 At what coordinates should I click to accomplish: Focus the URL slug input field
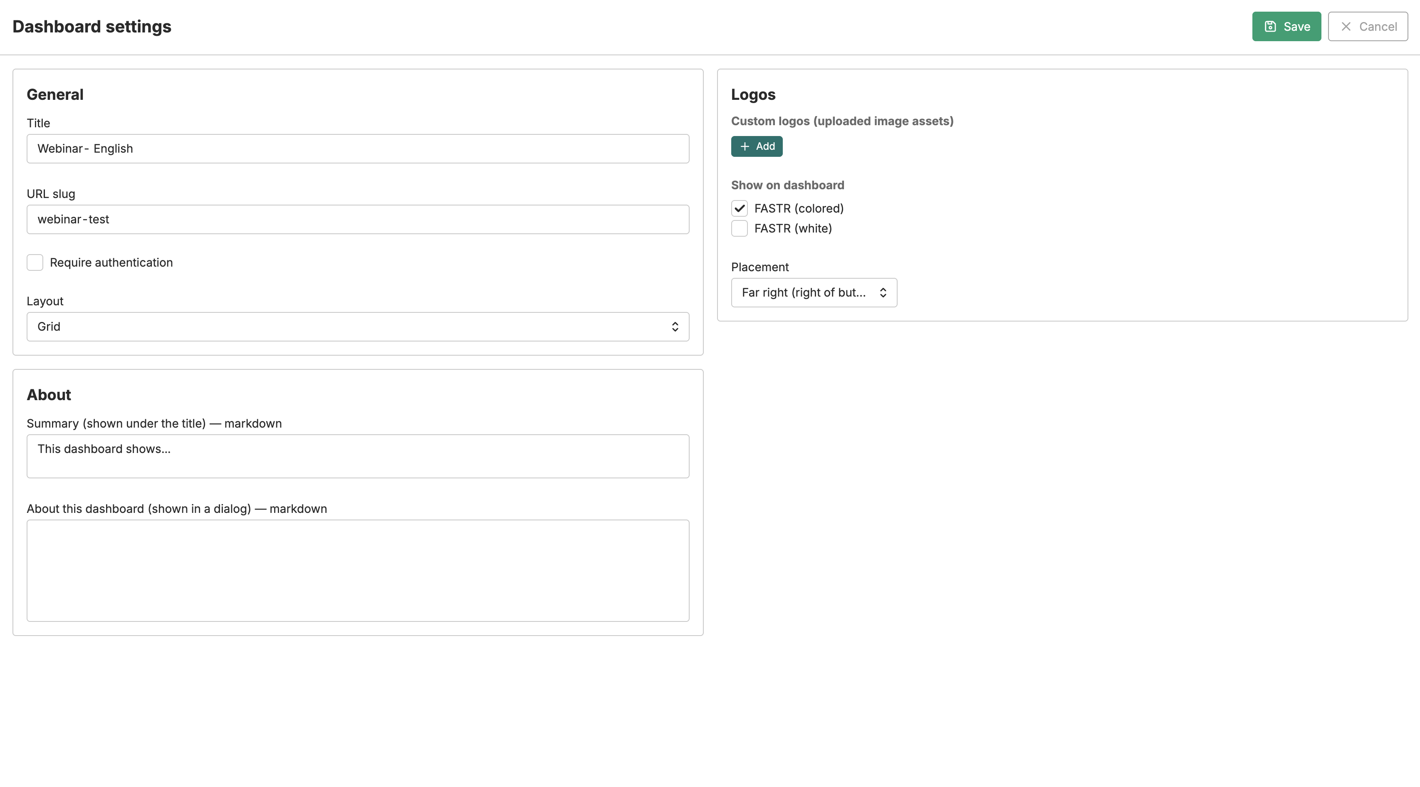[x=358, y=219]
